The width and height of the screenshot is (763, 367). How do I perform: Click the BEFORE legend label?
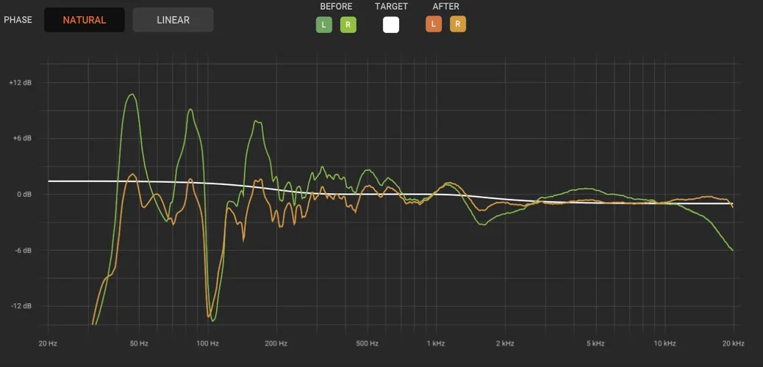coord(336,7)
